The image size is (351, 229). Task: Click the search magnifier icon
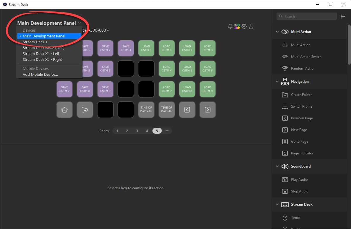pyautogui.click(x=281, y=17)
